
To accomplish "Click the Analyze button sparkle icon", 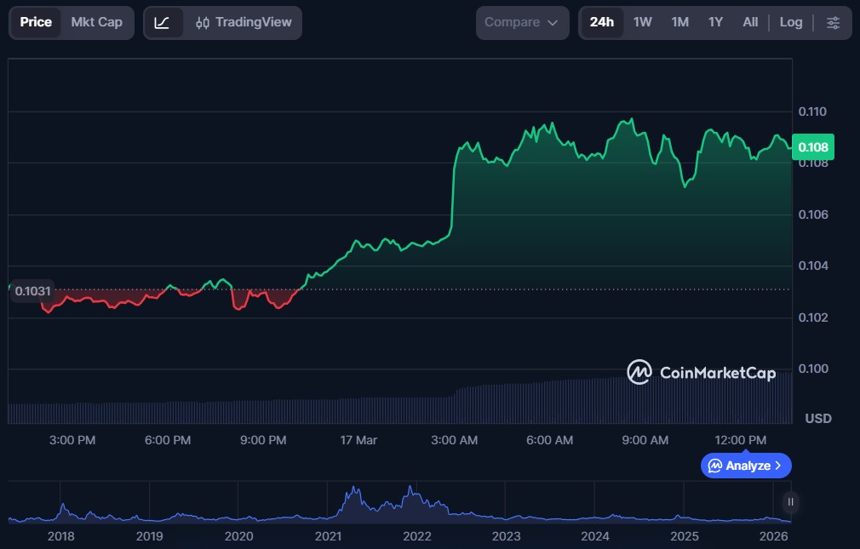I will click(715, 466).
